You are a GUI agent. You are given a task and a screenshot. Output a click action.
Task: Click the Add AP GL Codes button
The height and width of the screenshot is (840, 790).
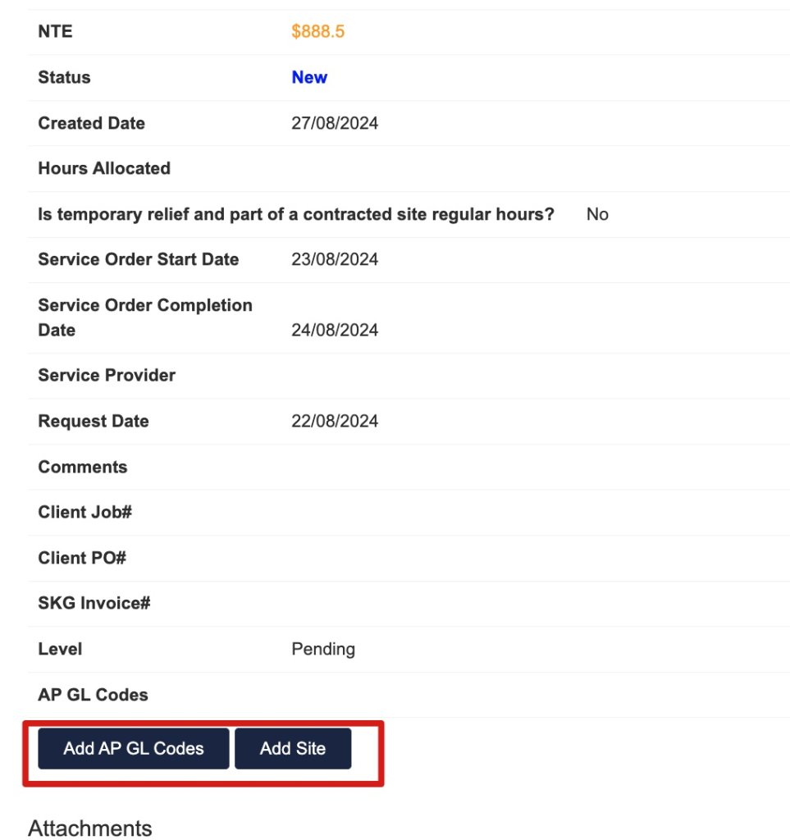pyautogui.click(x=134, y=748)
